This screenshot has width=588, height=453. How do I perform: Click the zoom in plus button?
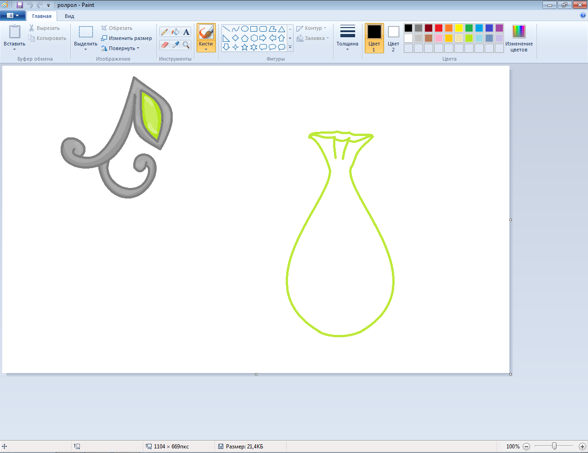[x=582, y=446]
